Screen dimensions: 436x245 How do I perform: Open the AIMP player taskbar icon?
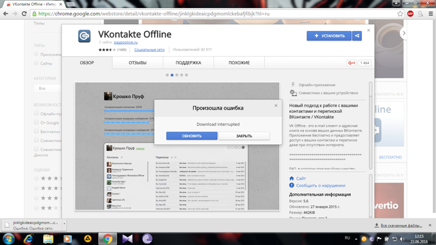pyautogui.click(x=88, y=238)
